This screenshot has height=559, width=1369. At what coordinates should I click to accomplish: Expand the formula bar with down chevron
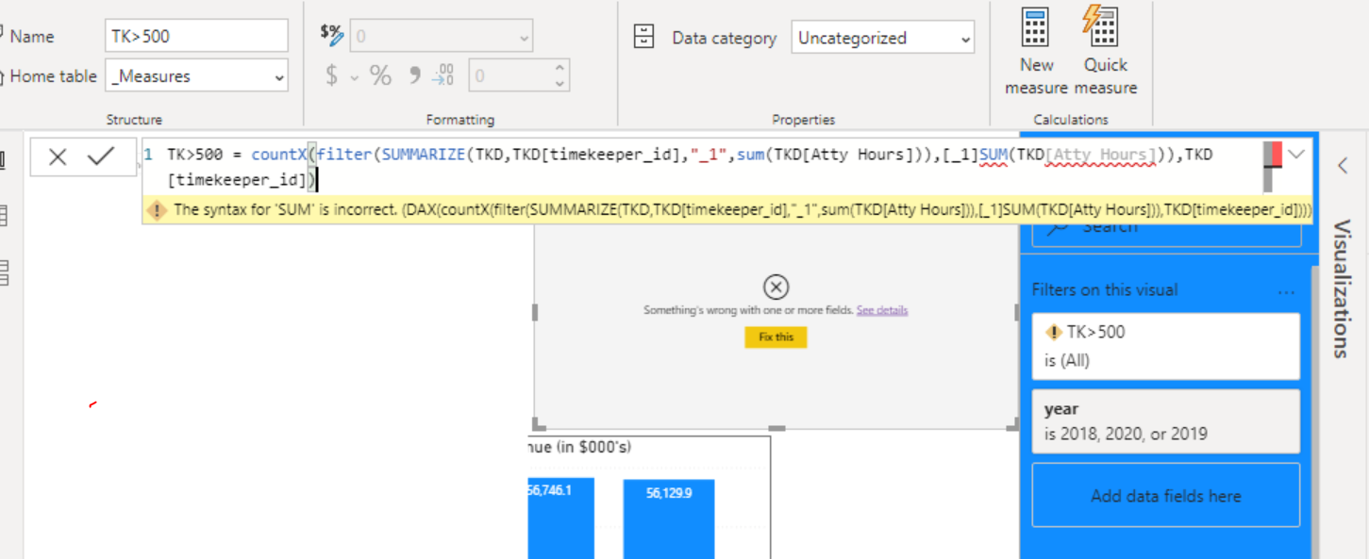(1296, 155)
